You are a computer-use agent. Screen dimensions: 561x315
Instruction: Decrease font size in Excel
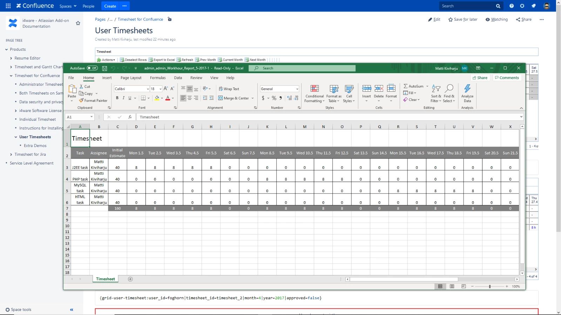tap(172, 89)
